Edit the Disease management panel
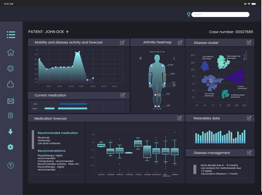This screenshot has width=262, height=195. (249, 153)
